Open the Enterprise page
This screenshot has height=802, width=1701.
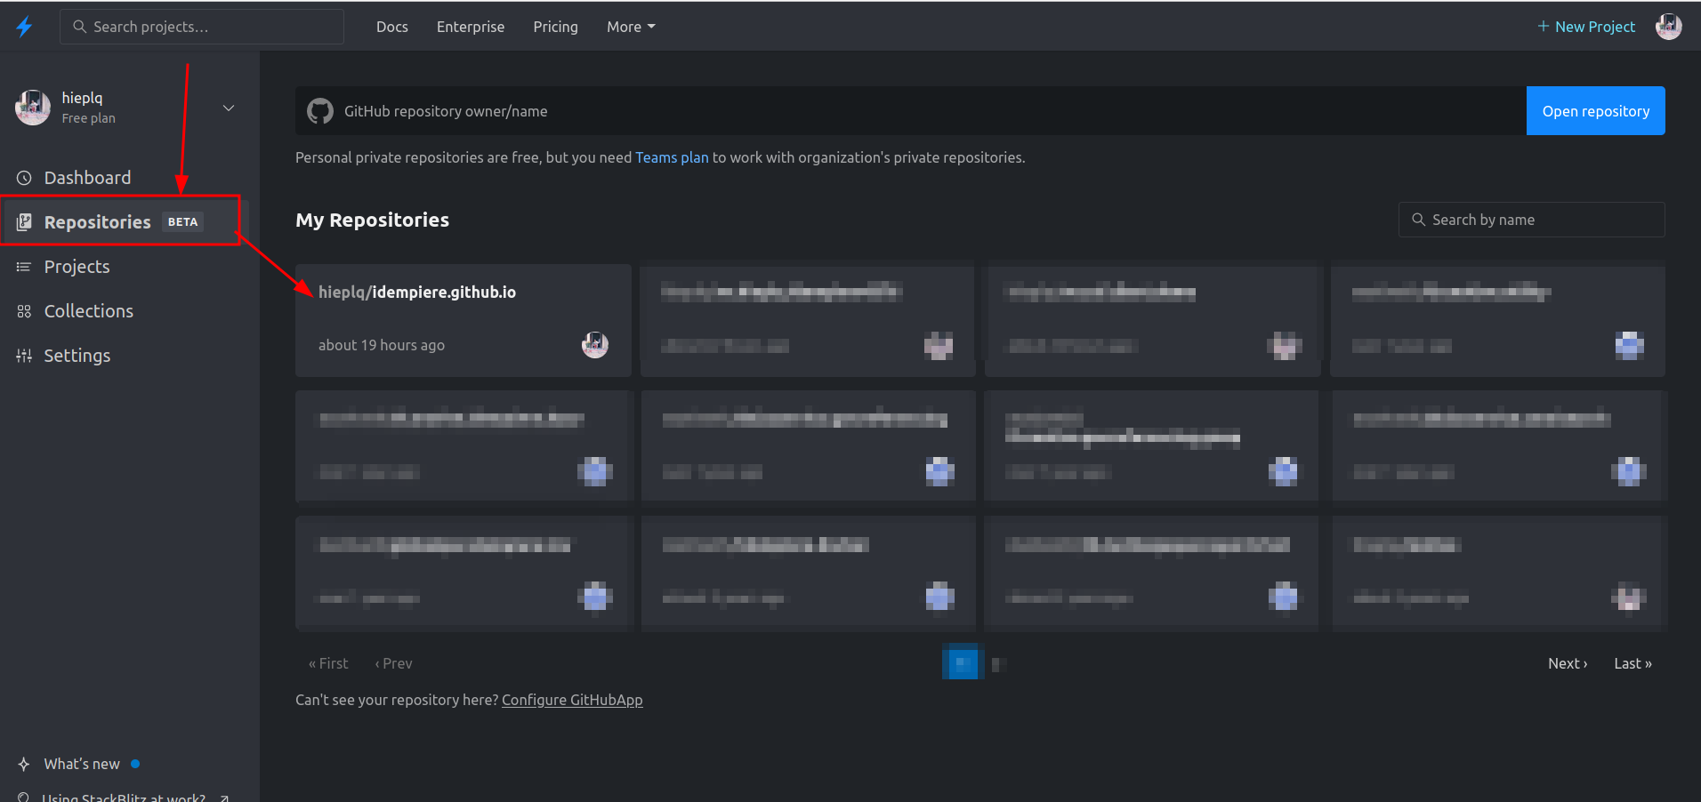point(471,27)
